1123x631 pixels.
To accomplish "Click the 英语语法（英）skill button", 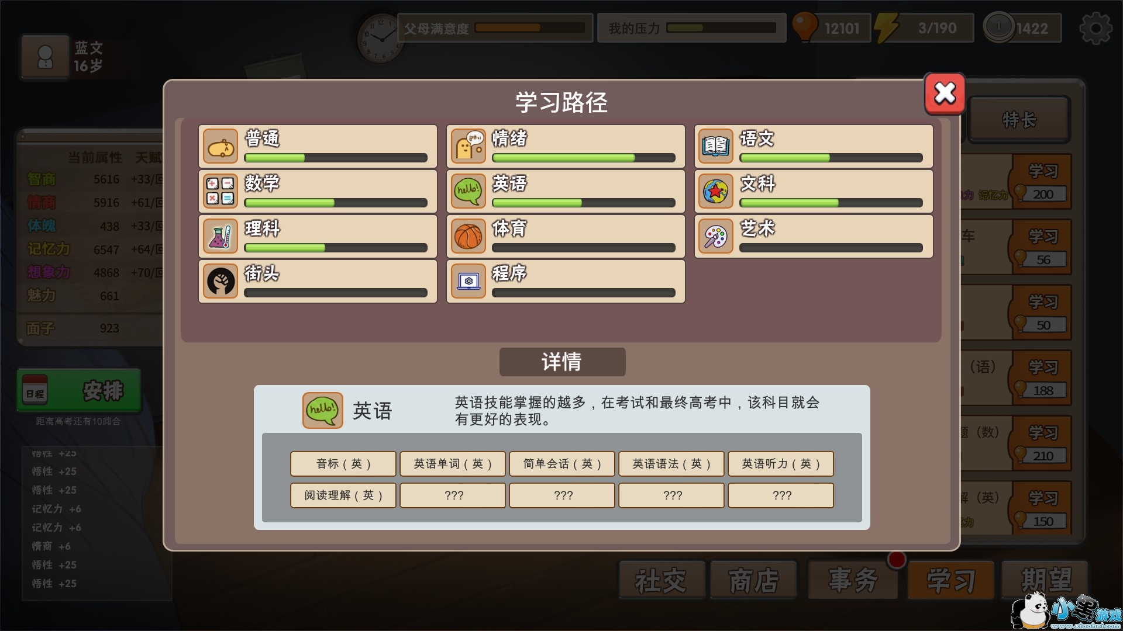I will [671, 464].
